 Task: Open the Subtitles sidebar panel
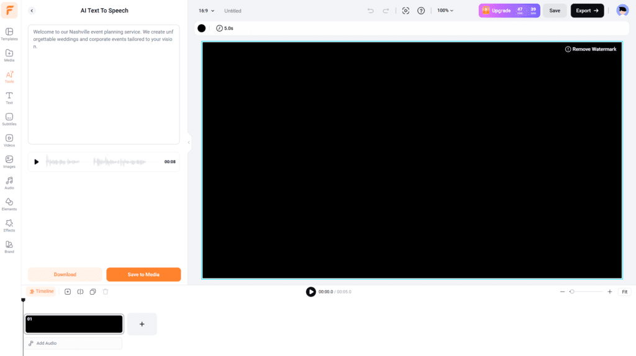pos(9,119)
